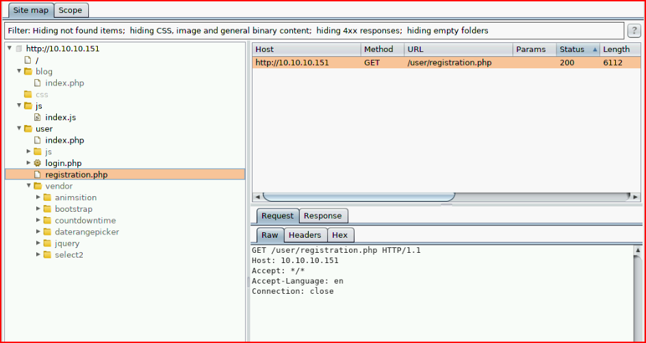Switch to the Response tab
Screen dimensions: 646x343
click(323, 215)
